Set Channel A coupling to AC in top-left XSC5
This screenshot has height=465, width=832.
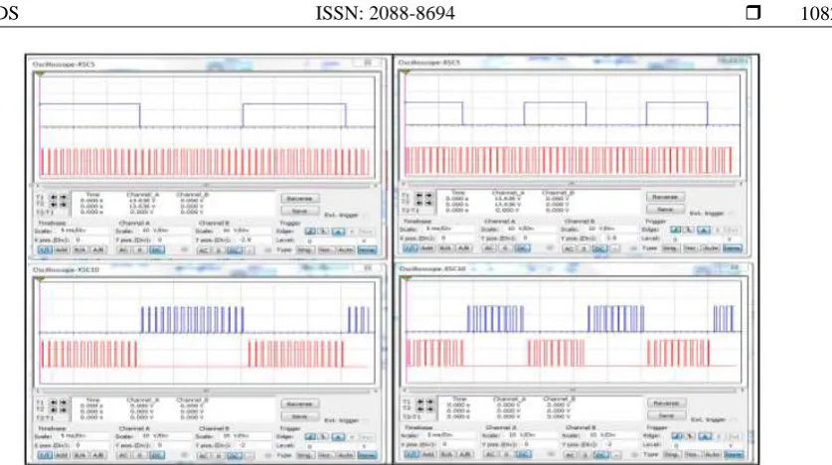click(x=123, y=249)
